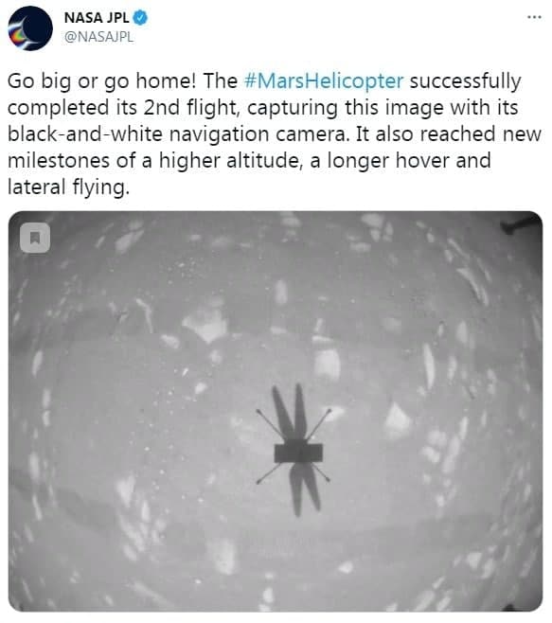The height and width of the screenshot is (623, 552).
Task: Click the bookmark icon on the photo
Action: (35, 238)
